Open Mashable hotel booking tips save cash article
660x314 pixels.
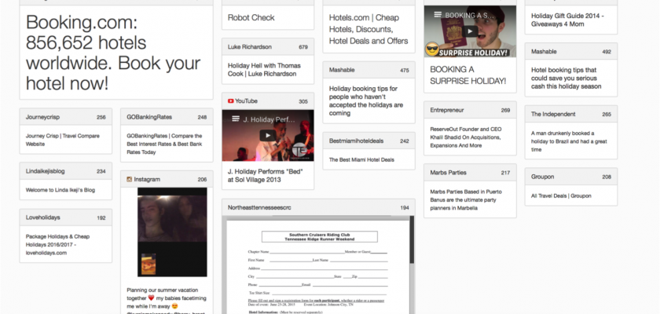pyautogui.click(x=570, y=80)
